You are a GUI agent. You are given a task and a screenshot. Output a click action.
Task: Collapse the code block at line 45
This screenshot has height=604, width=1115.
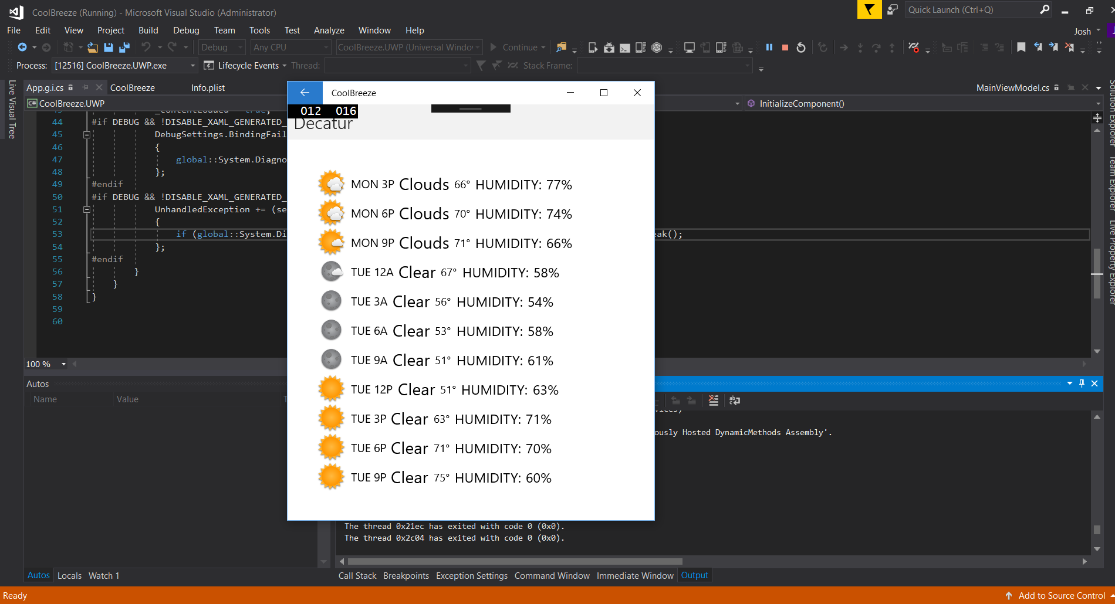[86, 135]
